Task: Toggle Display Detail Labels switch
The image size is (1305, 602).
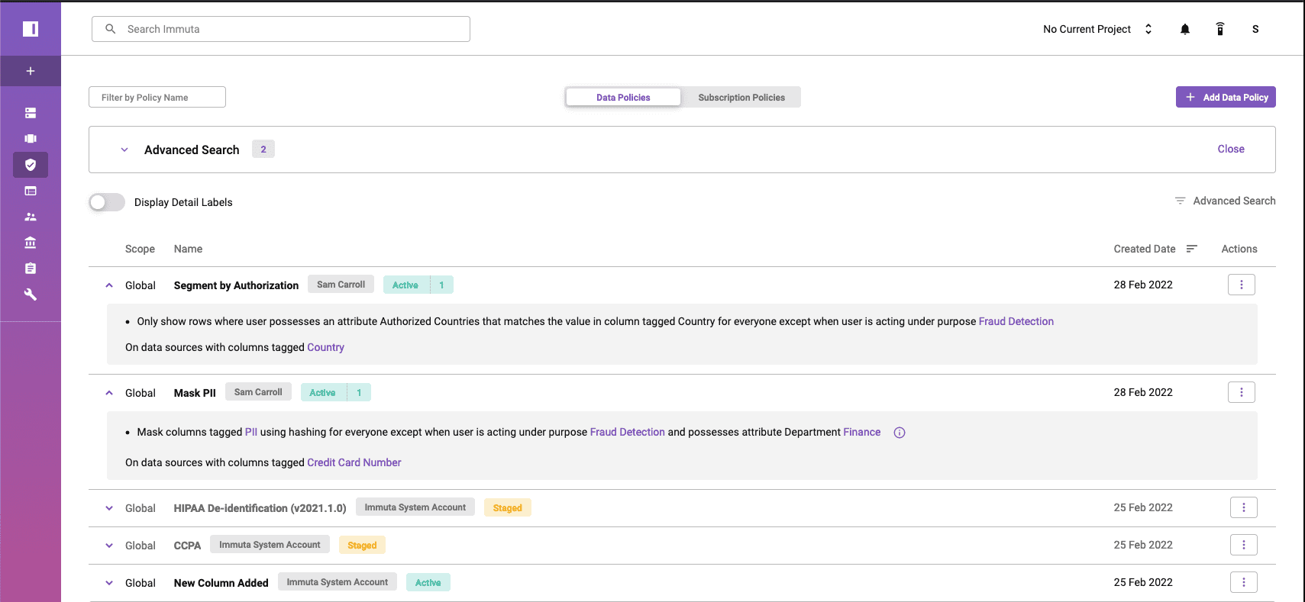Action: [107, 202]
